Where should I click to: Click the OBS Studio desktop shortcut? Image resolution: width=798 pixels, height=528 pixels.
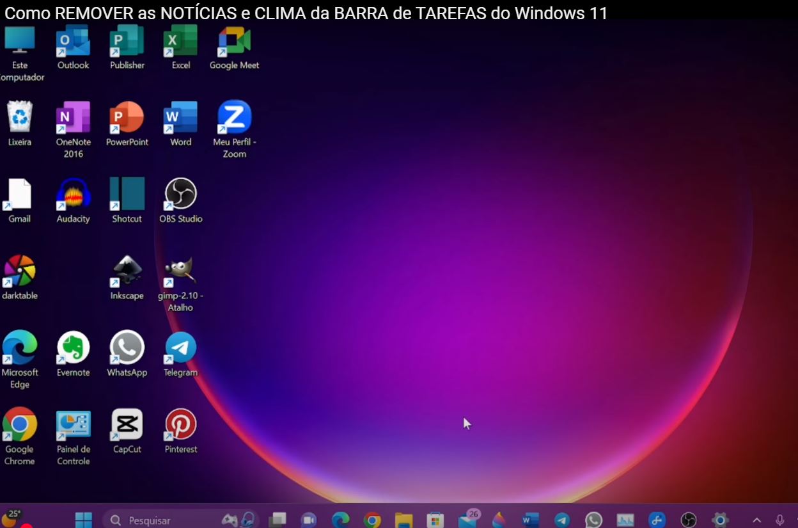click(181, 201)
